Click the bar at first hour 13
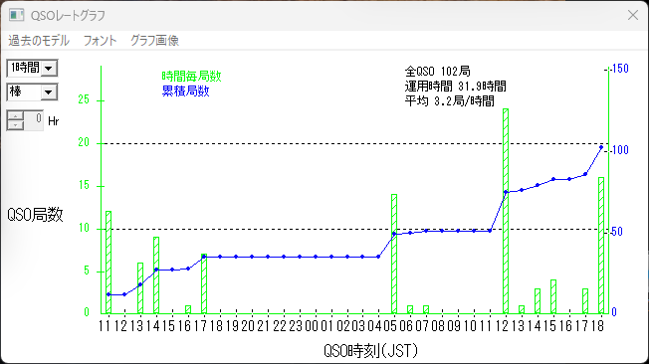 click(x=140, y=287)
